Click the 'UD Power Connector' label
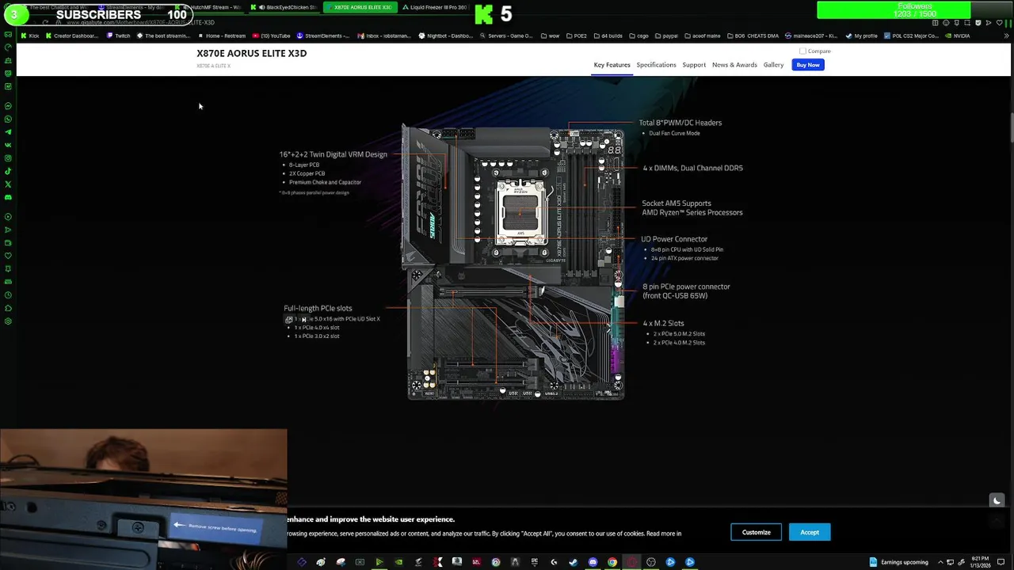 [x=674, y=239]
